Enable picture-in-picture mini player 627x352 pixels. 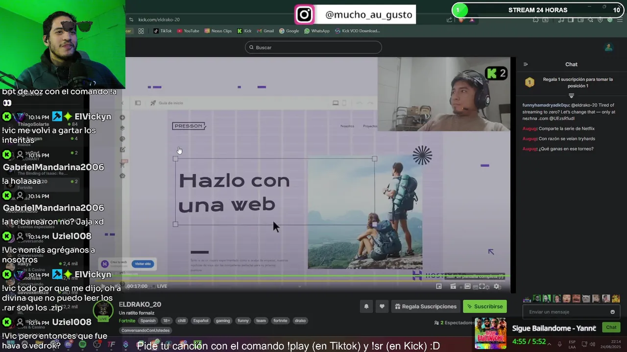(439, 286)
